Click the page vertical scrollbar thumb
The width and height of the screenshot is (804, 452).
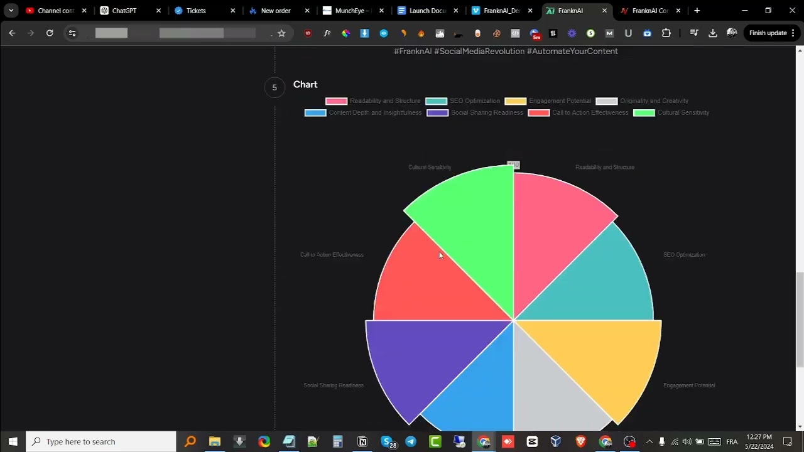[800, 320]
